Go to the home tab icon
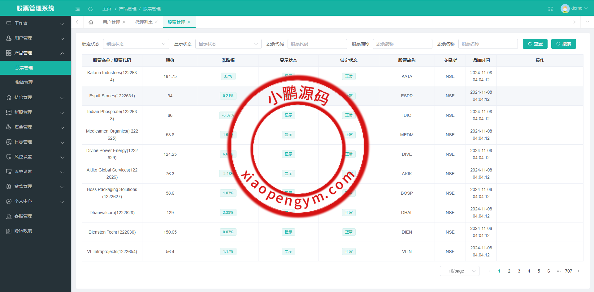The image size is (594, 292). click(91, 22)
